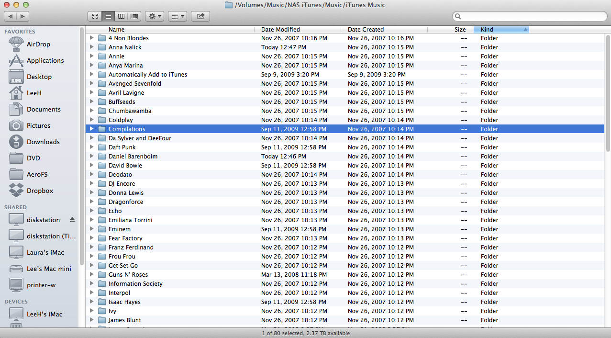This screenshot has width=611, height=338.
Task: Select the Daniel Barenboim folder name
Action: (133, 157)
